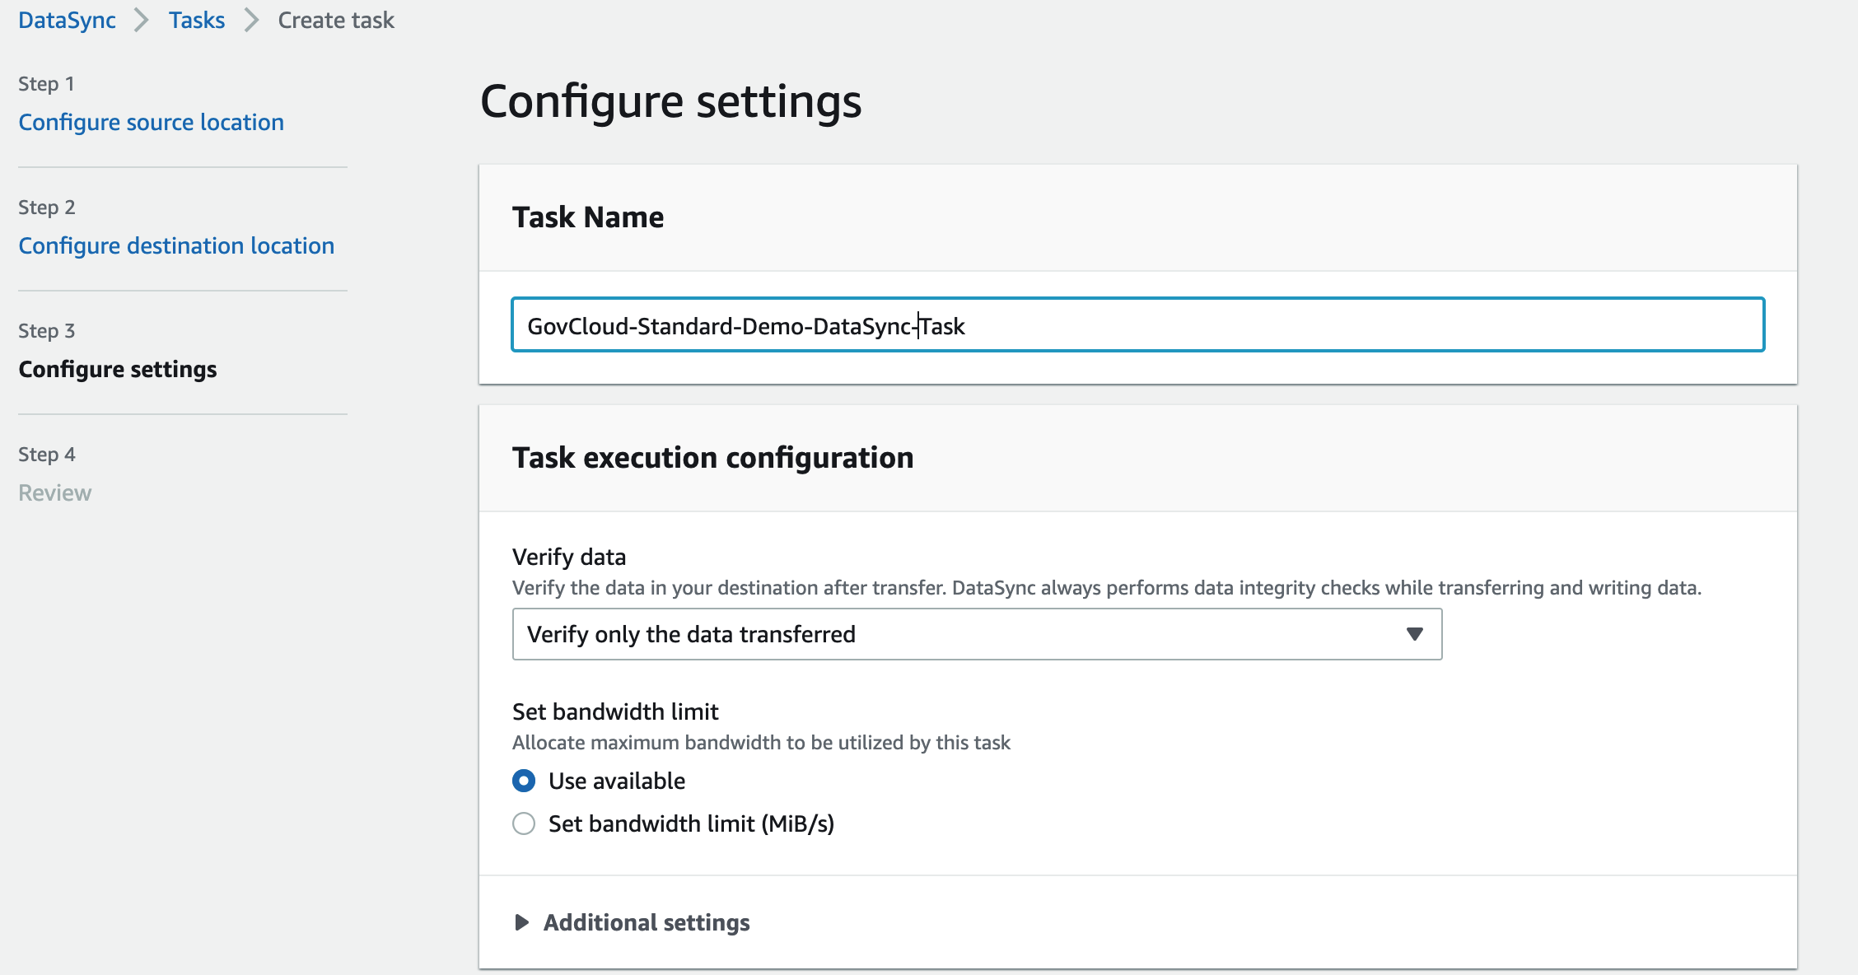Click the Create task breadcrumb text
Viewport: 1858px width, 975px height.
[336, 20]
